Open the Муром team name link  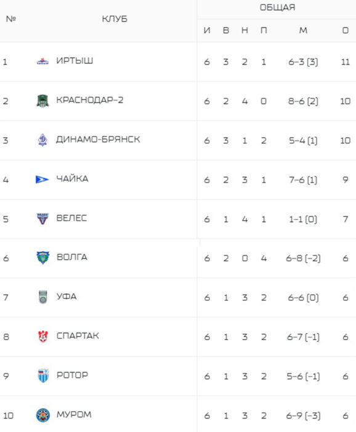point(74,414)
